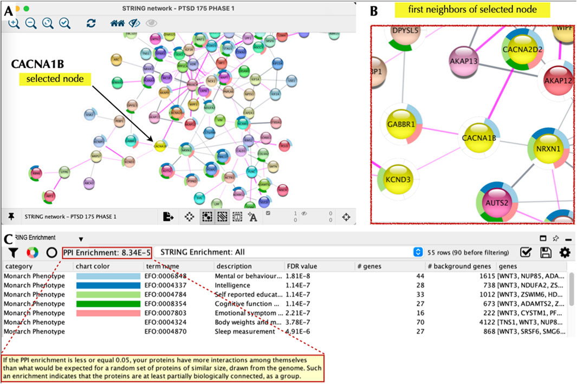Draw enrichment charts using colored ring icon
The height and width of the screenshot is (384, 577).
32,252
